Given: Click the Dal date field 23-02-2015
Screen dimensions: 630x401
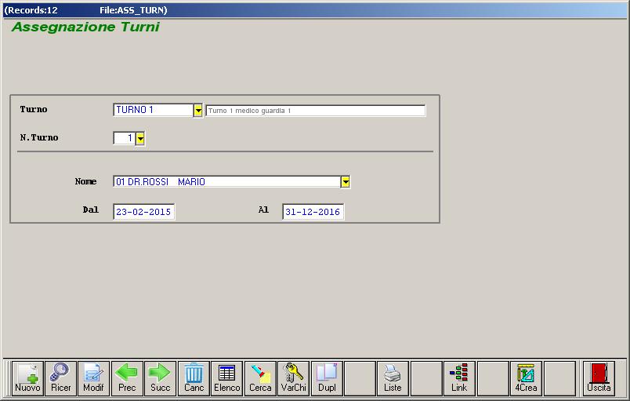Looking at the screenshot, I should click(144, 212).
